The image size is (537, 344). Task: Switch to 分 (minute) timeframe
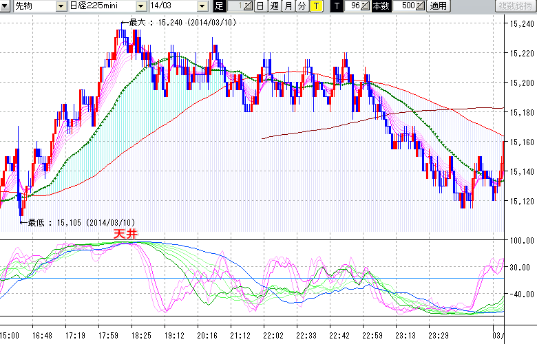[302, 6]
